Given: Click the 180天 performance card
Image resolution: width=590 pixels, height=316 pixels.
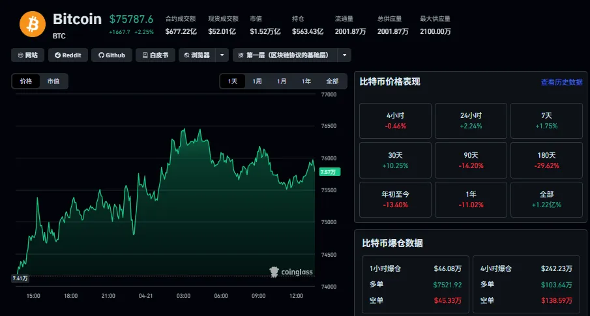Looking at the screenshot, I should pos(547,160).
